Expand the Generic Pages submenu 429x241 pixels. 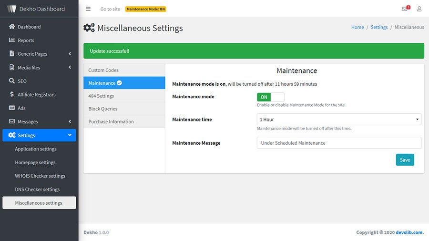70,54
